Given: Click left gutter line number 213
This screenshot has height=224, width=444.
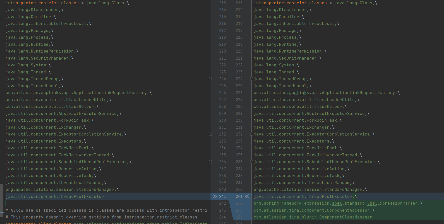Looking at the screenshot, I should coord(222,3).
